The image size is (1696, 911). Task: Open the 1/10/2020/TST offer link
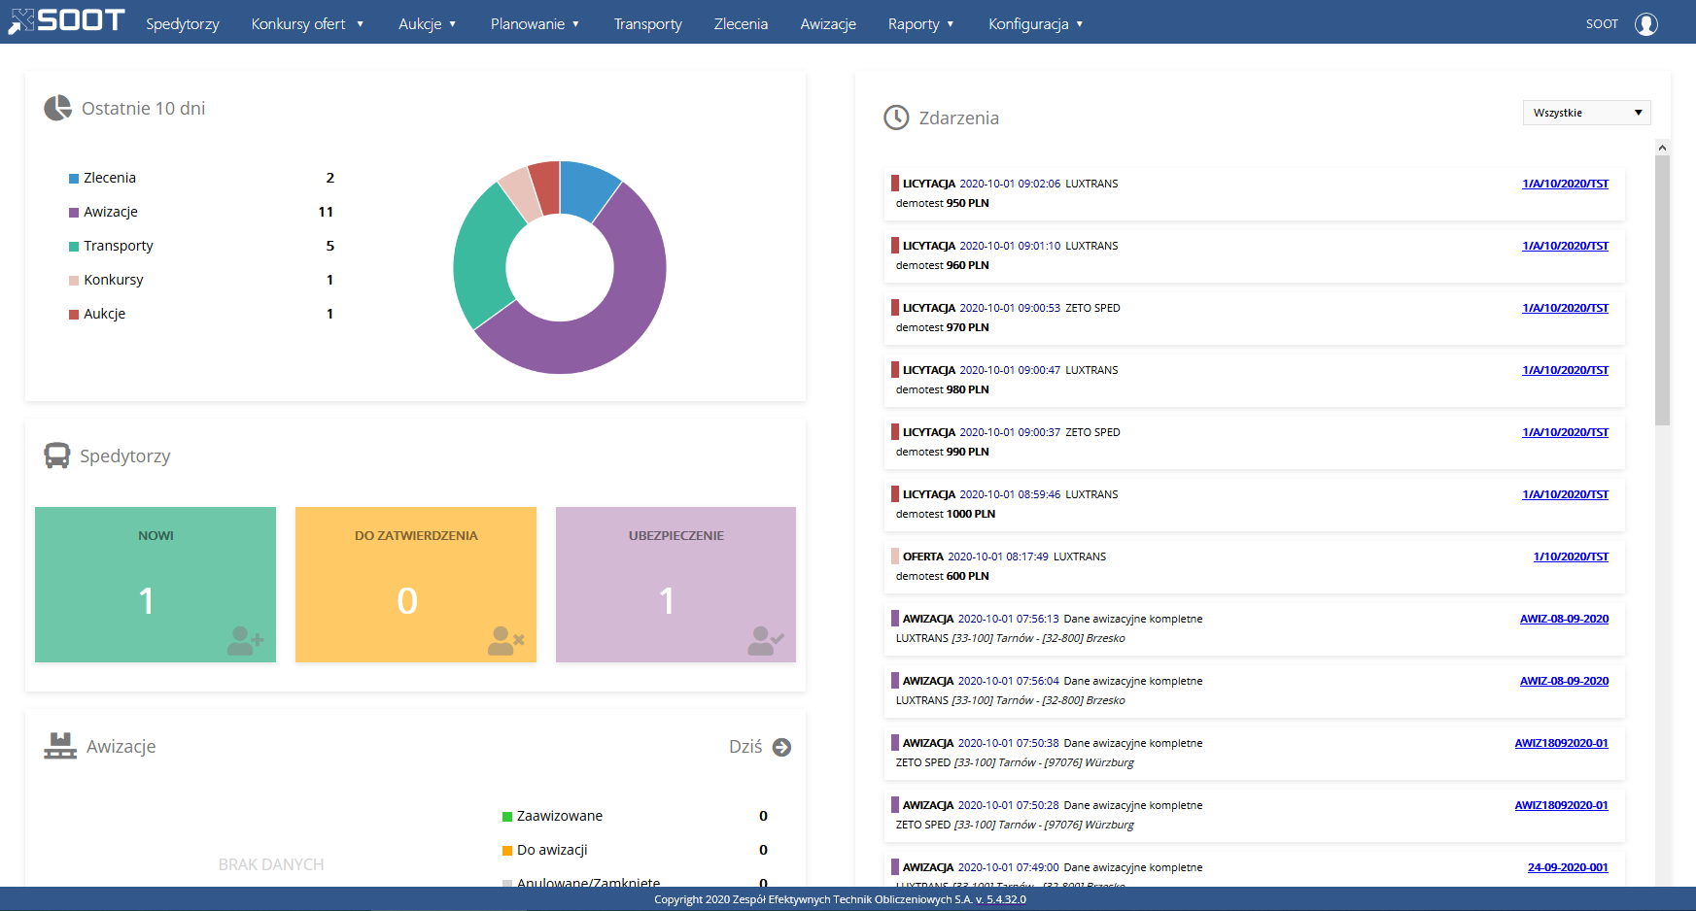pyautogui.click(x=1570, y=557)
